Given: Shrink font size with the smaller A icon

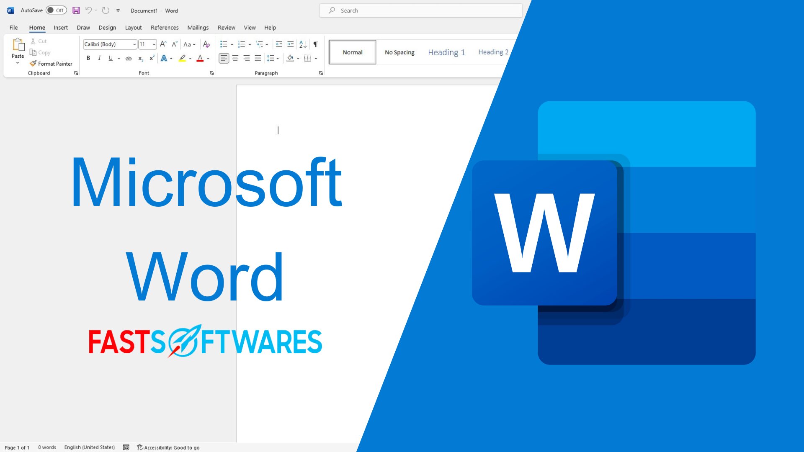Looking at the screenshot, I should (x=175, y=44).
